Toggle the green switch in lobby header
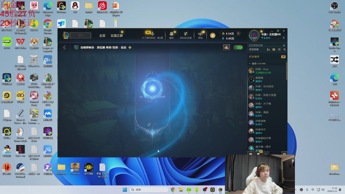Viewport: 345px width, 194px height. point(238,47)
